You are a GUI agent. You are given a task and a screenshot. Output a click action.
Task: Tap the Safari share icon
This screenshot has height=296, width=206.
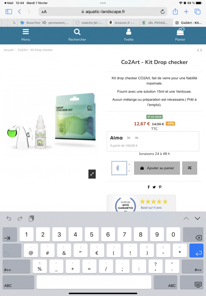click(x=175, y=11)
